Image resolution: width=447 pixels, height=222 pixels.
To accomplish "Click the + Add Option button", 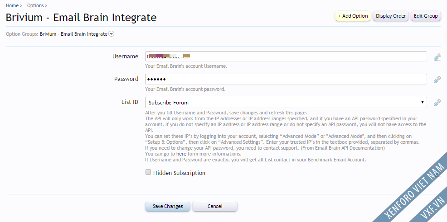I will pyautogui.click(x=353, y=16).
